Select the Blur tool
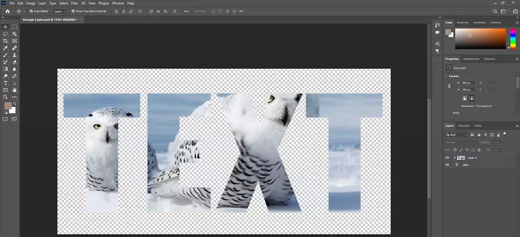 [14, 69]
